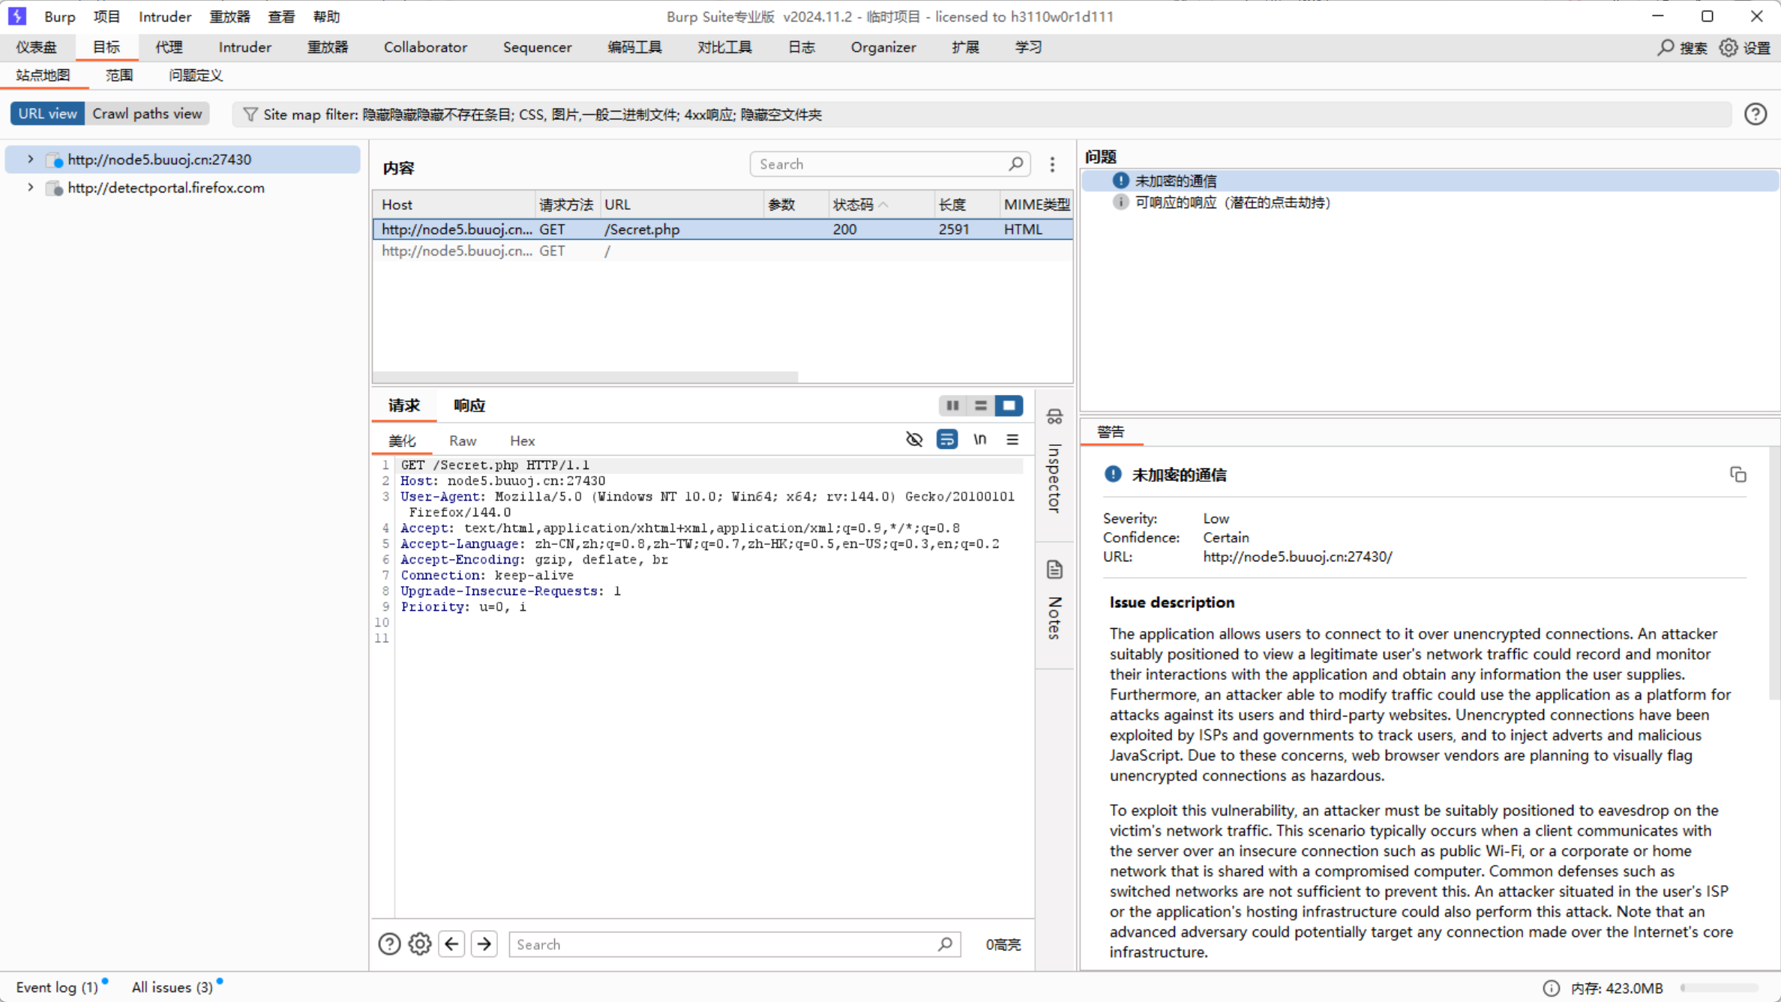The width and height of the screenshot is (1781, 1002).
Task: Open the request editor hamburger menu dropdown
Action: pos(1012,440)
